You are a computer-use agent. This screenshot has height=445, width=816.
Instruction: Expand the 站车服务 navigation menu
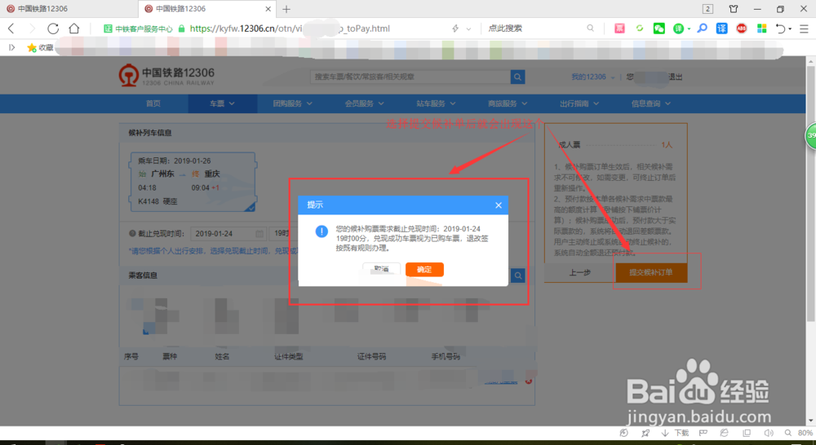coord(436,104)
